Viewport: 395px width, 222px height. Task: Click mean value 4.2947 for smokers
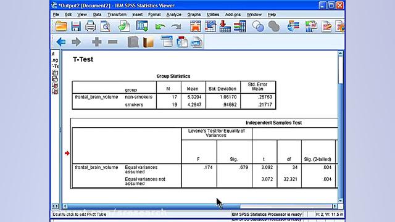[194, 105]
